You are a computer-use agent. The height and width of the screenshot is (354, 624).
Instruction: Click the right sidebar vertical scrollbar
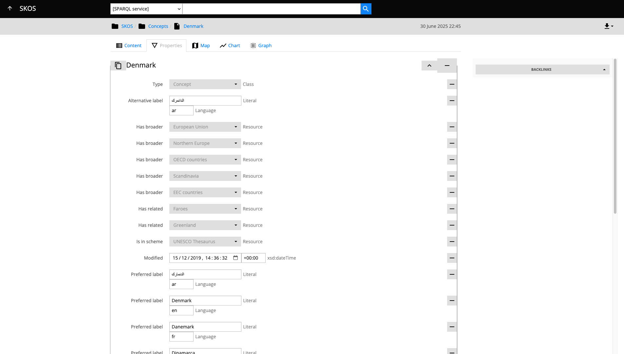(615, 136)
